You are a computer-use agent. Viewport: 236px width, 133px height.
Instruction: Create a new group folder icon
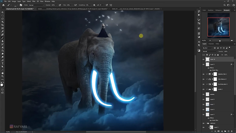tap(225, 131)
